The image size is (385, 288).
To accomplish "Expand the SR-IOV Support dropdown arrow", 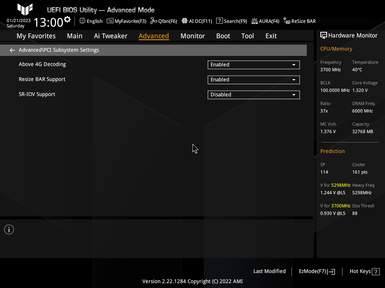I will [294, 95].
